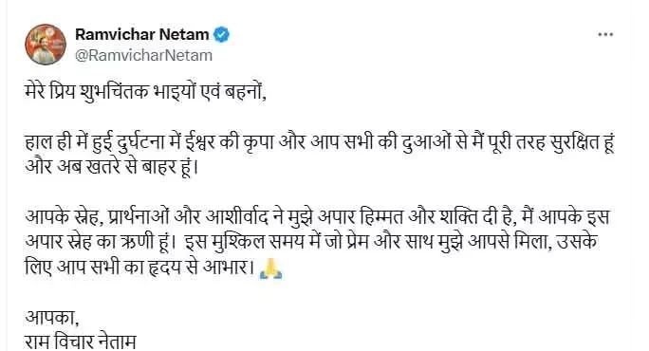This screenshot has height=351, width=649.
Task: Click the blue verified checkmark badge
Action: tap(221, 34)
